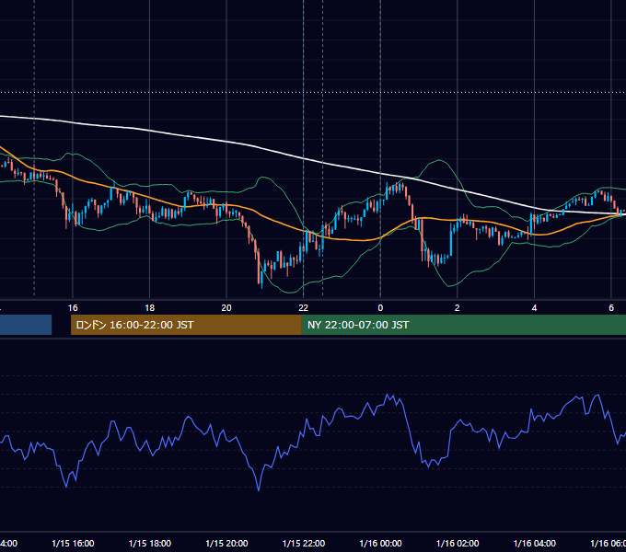This screenshot has height=552, width=626.
Task: Click the 22 hour axis label
Action: point(304,308)
